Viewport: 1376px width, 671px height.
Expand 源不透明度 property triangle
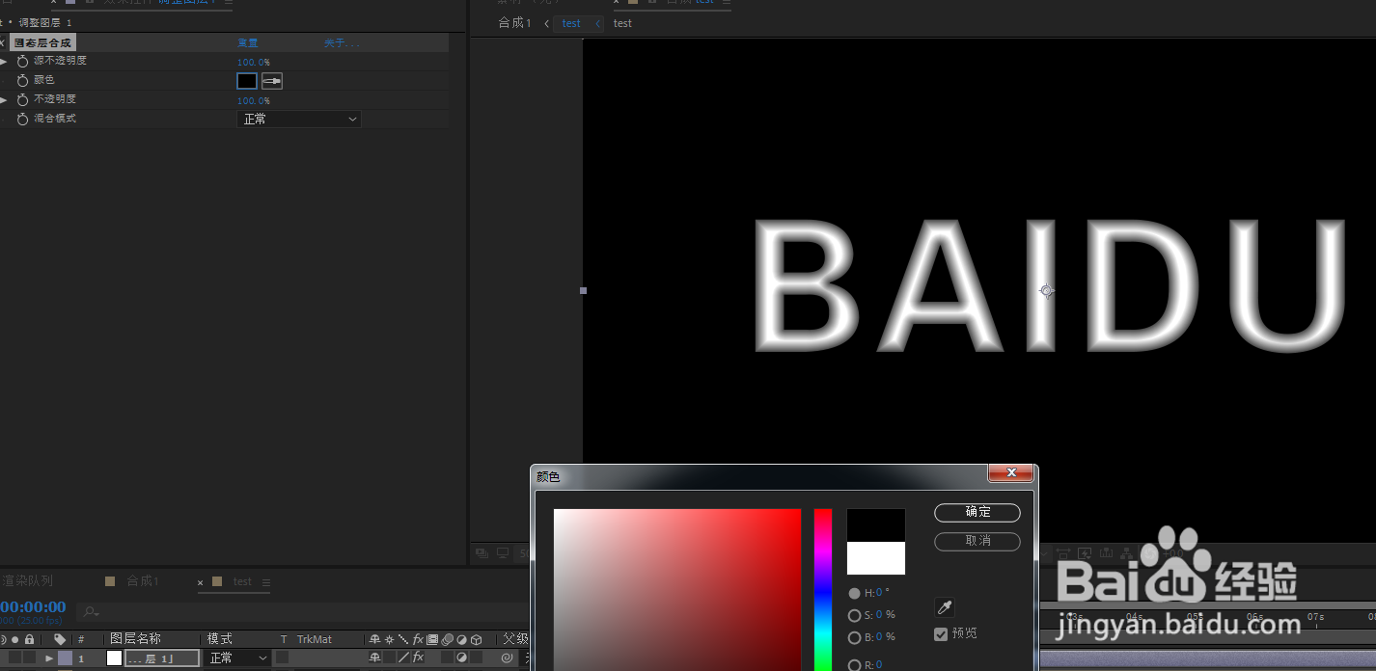[x=4, y=61]
